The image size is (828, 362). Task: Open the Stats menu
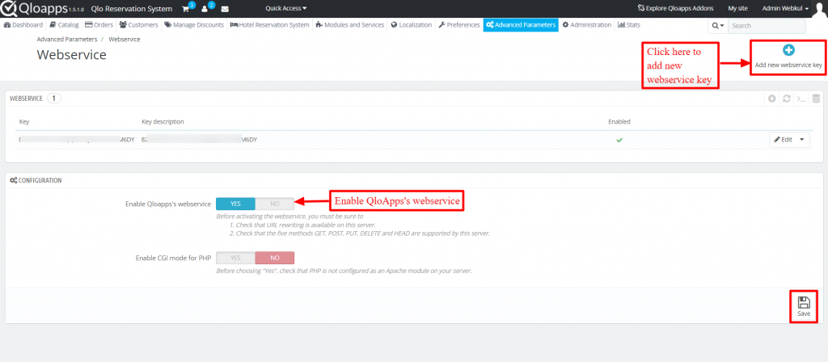629,25
